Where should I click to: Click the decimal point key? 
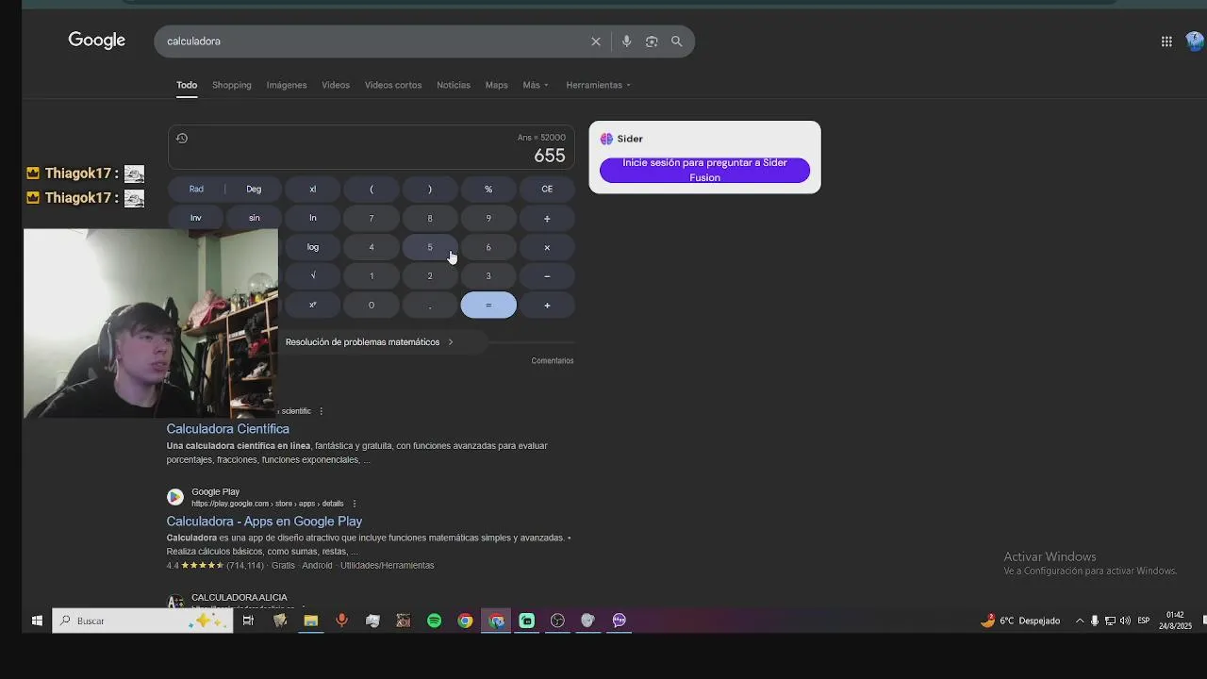[430, 306]
